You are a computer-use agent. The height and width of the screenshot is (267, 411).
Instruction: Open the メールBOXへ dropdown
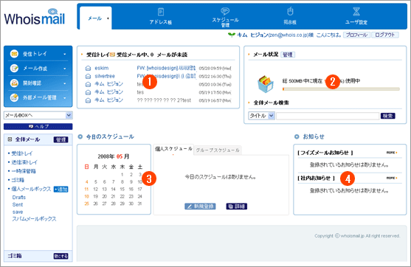38,115
